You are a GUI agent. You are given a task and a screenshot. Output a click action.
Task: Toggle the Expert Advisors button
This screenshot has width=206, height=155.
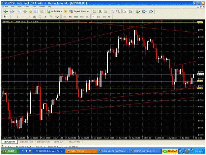[x=79, y=12]
